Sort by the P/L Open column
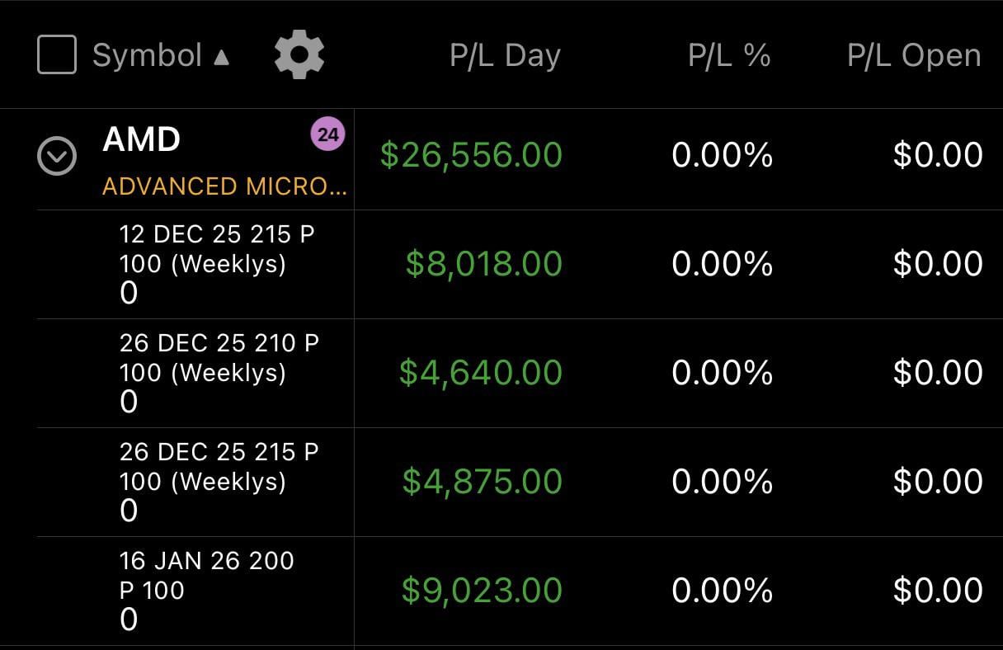1003x650 pixels. coord(914,55)
